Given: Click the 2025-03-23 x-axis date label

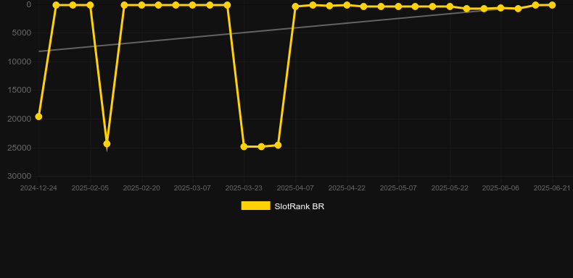Looking at the screenshot, I should click(x=244, y=188).
